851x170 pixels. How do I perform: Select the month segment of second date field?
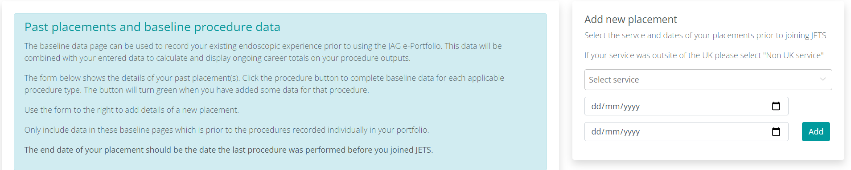click(x=611, y=132)
